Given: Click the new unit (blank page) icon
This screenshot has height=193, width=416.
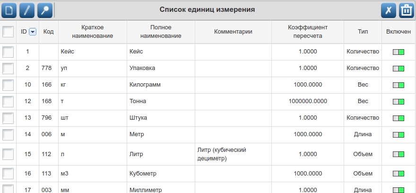Looking at the screenshot, I should tap(8, 10).
